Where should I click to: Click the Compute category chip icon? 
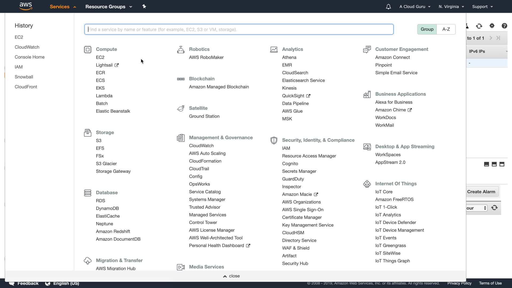point(87,50)
